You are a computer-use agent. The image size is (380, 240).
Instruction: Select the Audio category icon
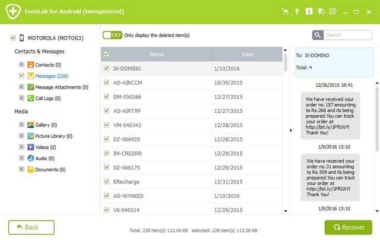point(30,158)
